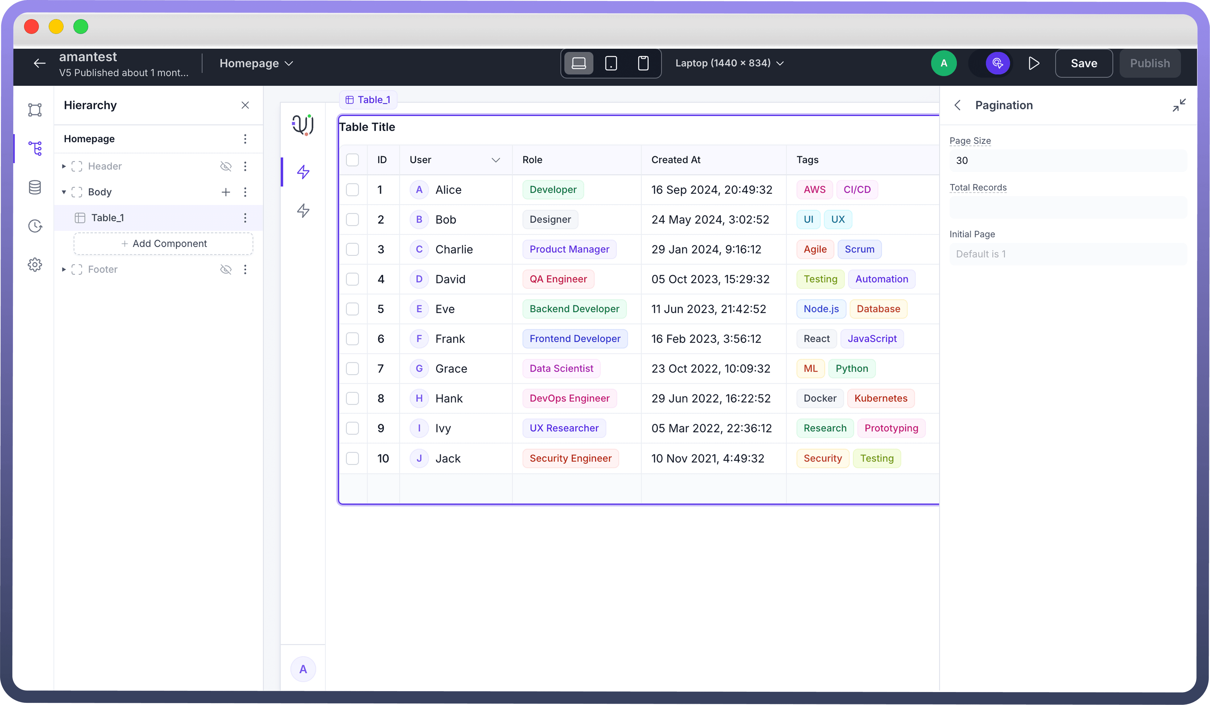Click Add Component button
This screenshot has width=1210, height=705.
pyautogui.click(x=163, y=244)
